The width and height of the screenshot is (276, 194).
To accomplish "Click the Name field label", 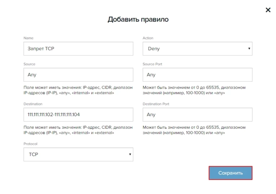I will point(29,38).
